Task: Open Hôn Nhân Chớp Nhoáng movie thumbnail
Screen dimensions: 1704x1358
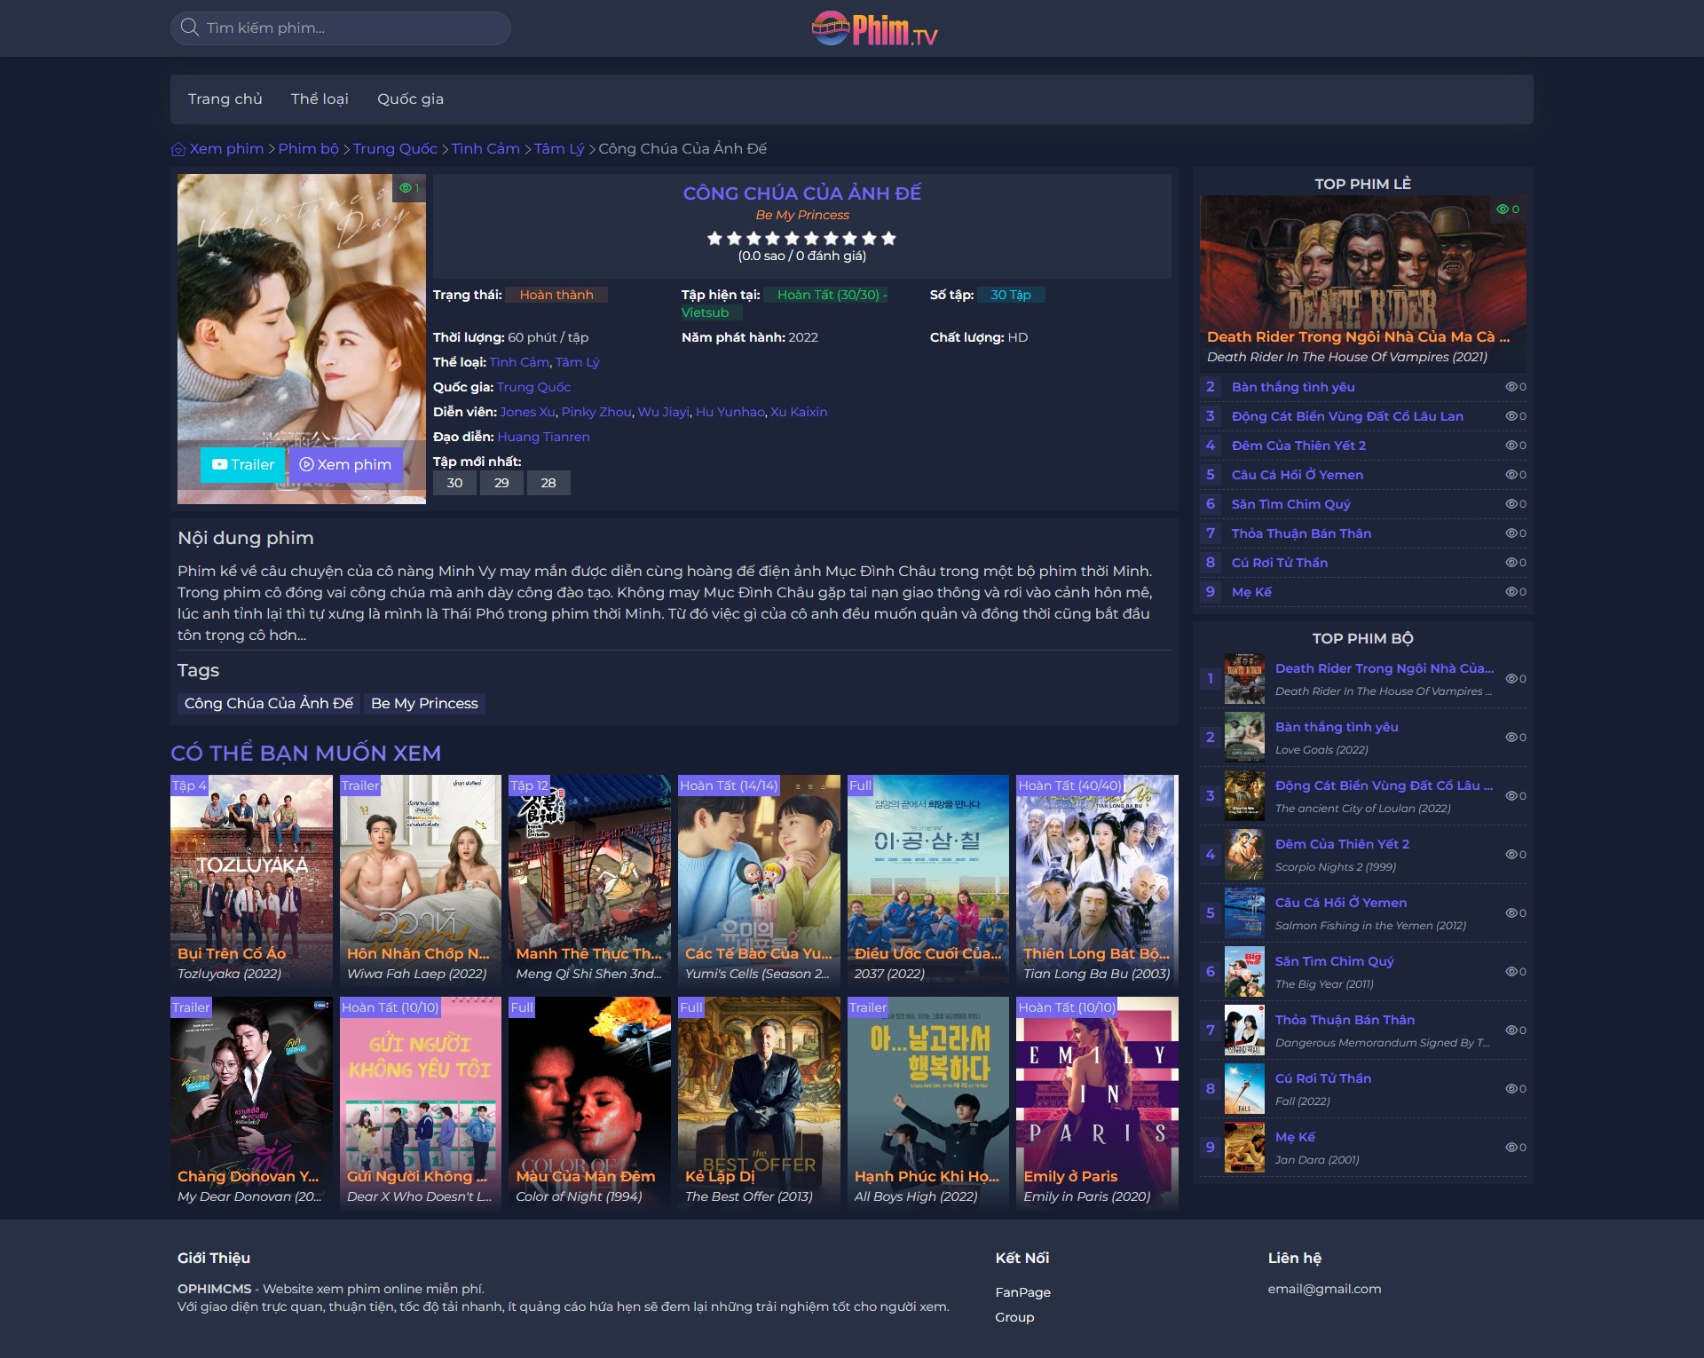Action: (x=421, y=880)
